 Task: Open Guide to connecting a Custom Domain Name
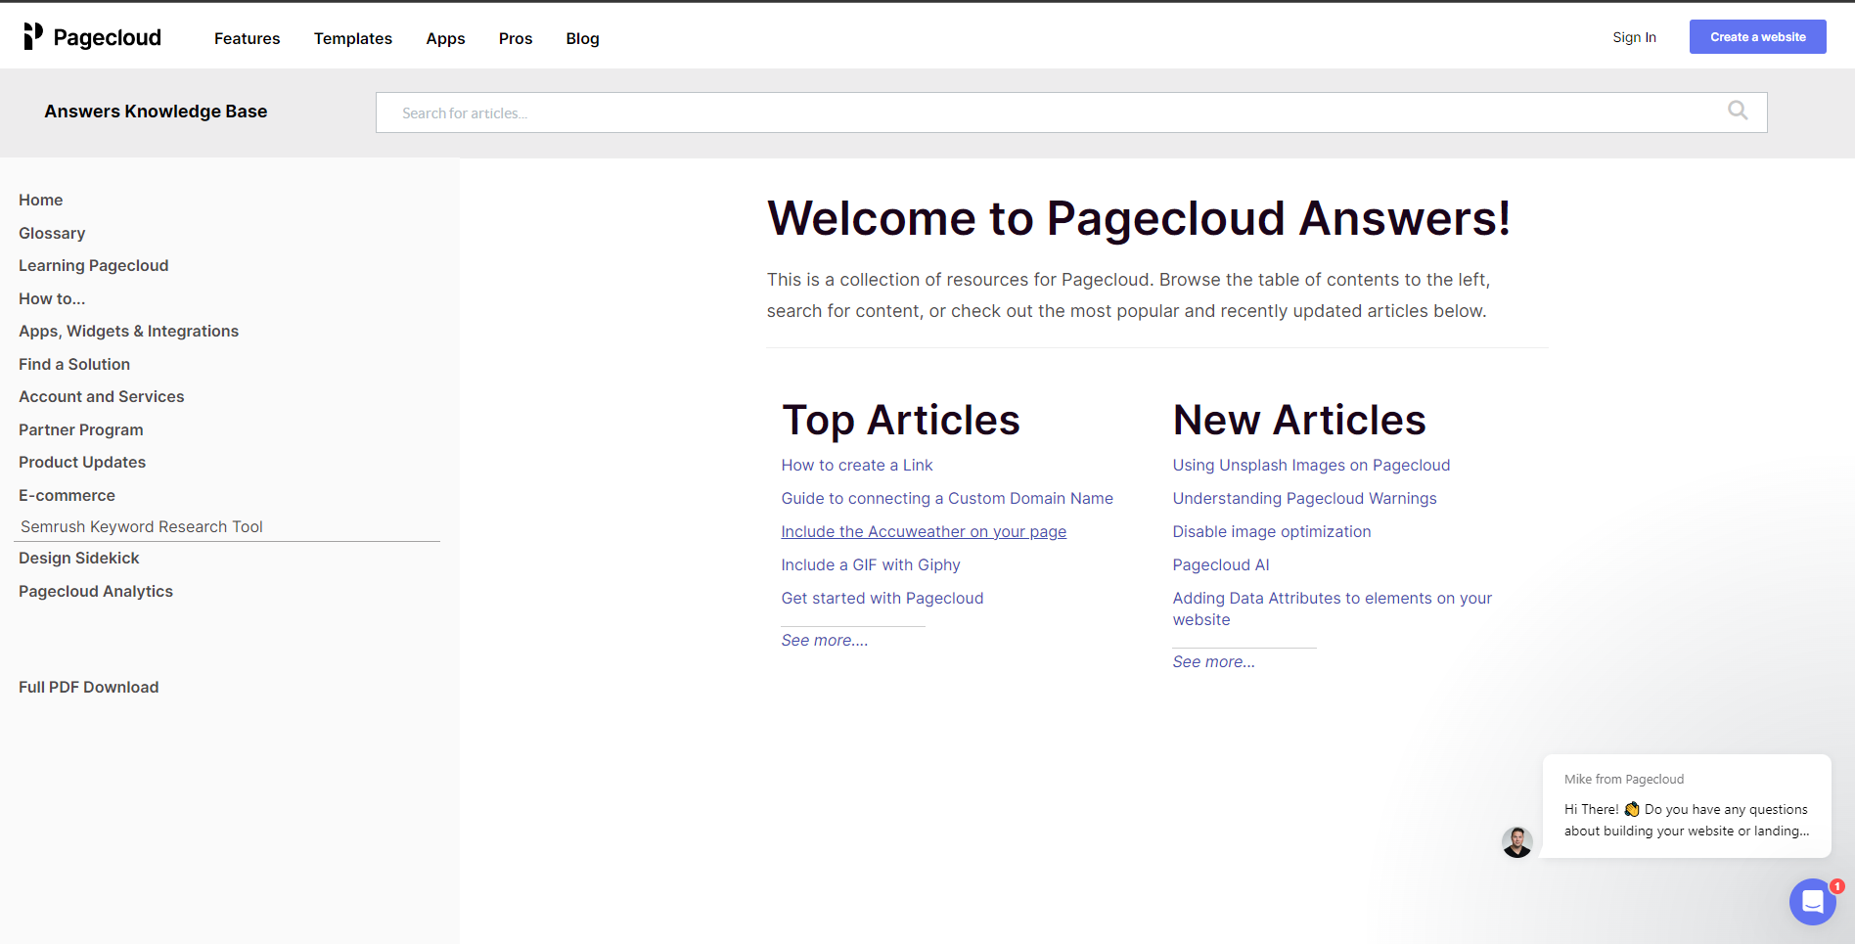coord(947,498)
